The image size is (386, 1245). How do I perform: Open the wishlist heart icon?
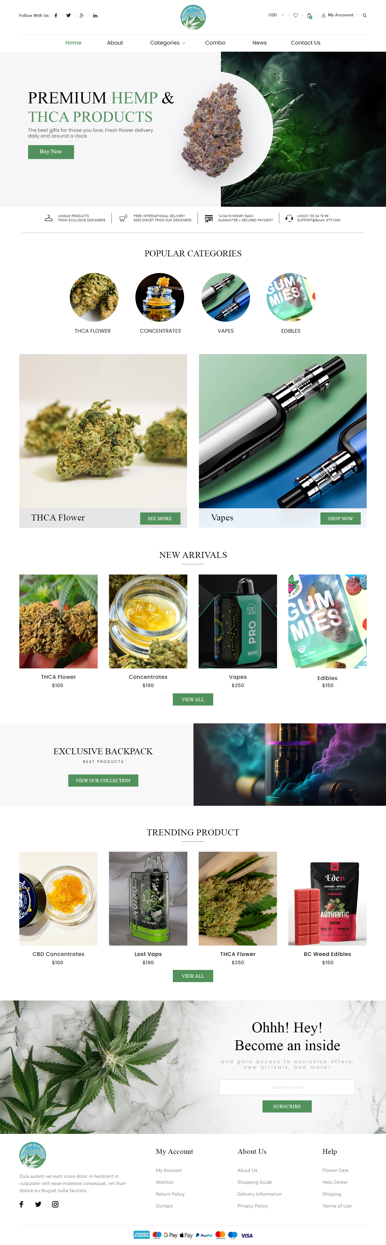(x=296, y=15)
